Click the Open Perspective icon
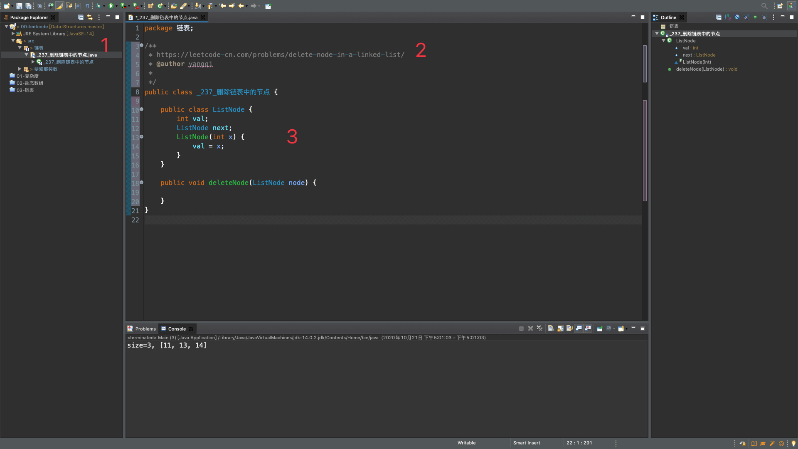Viewport: 798px width, 449px height. [780, 6]
